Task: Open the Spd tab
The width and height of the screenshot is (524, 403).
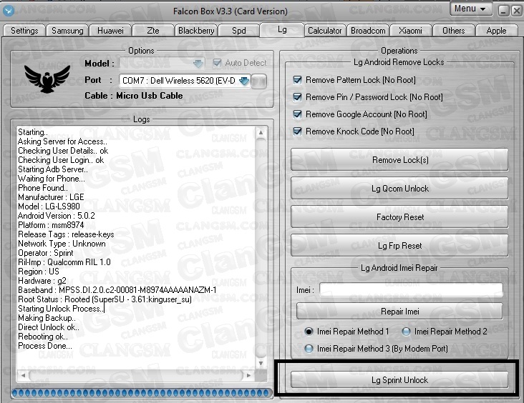Action: tap(239, 31)
